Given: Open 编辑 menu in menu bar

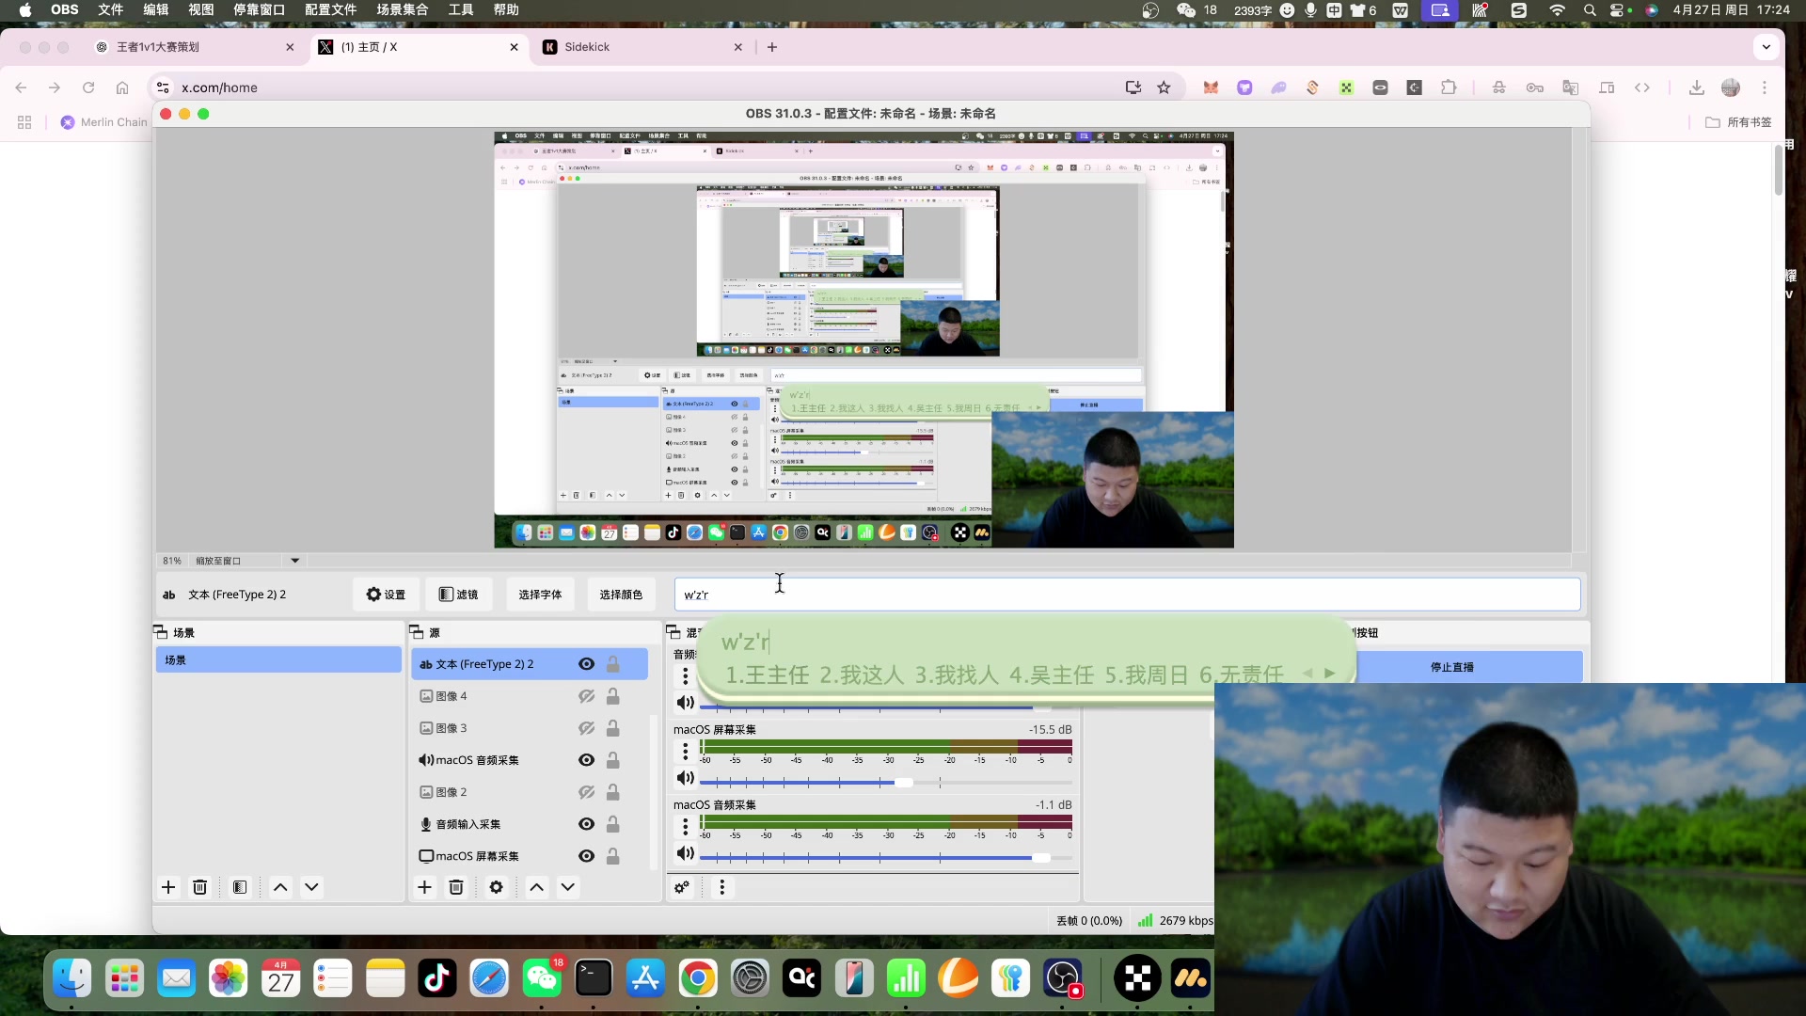Looking at the screenshot, I should 156,9.
